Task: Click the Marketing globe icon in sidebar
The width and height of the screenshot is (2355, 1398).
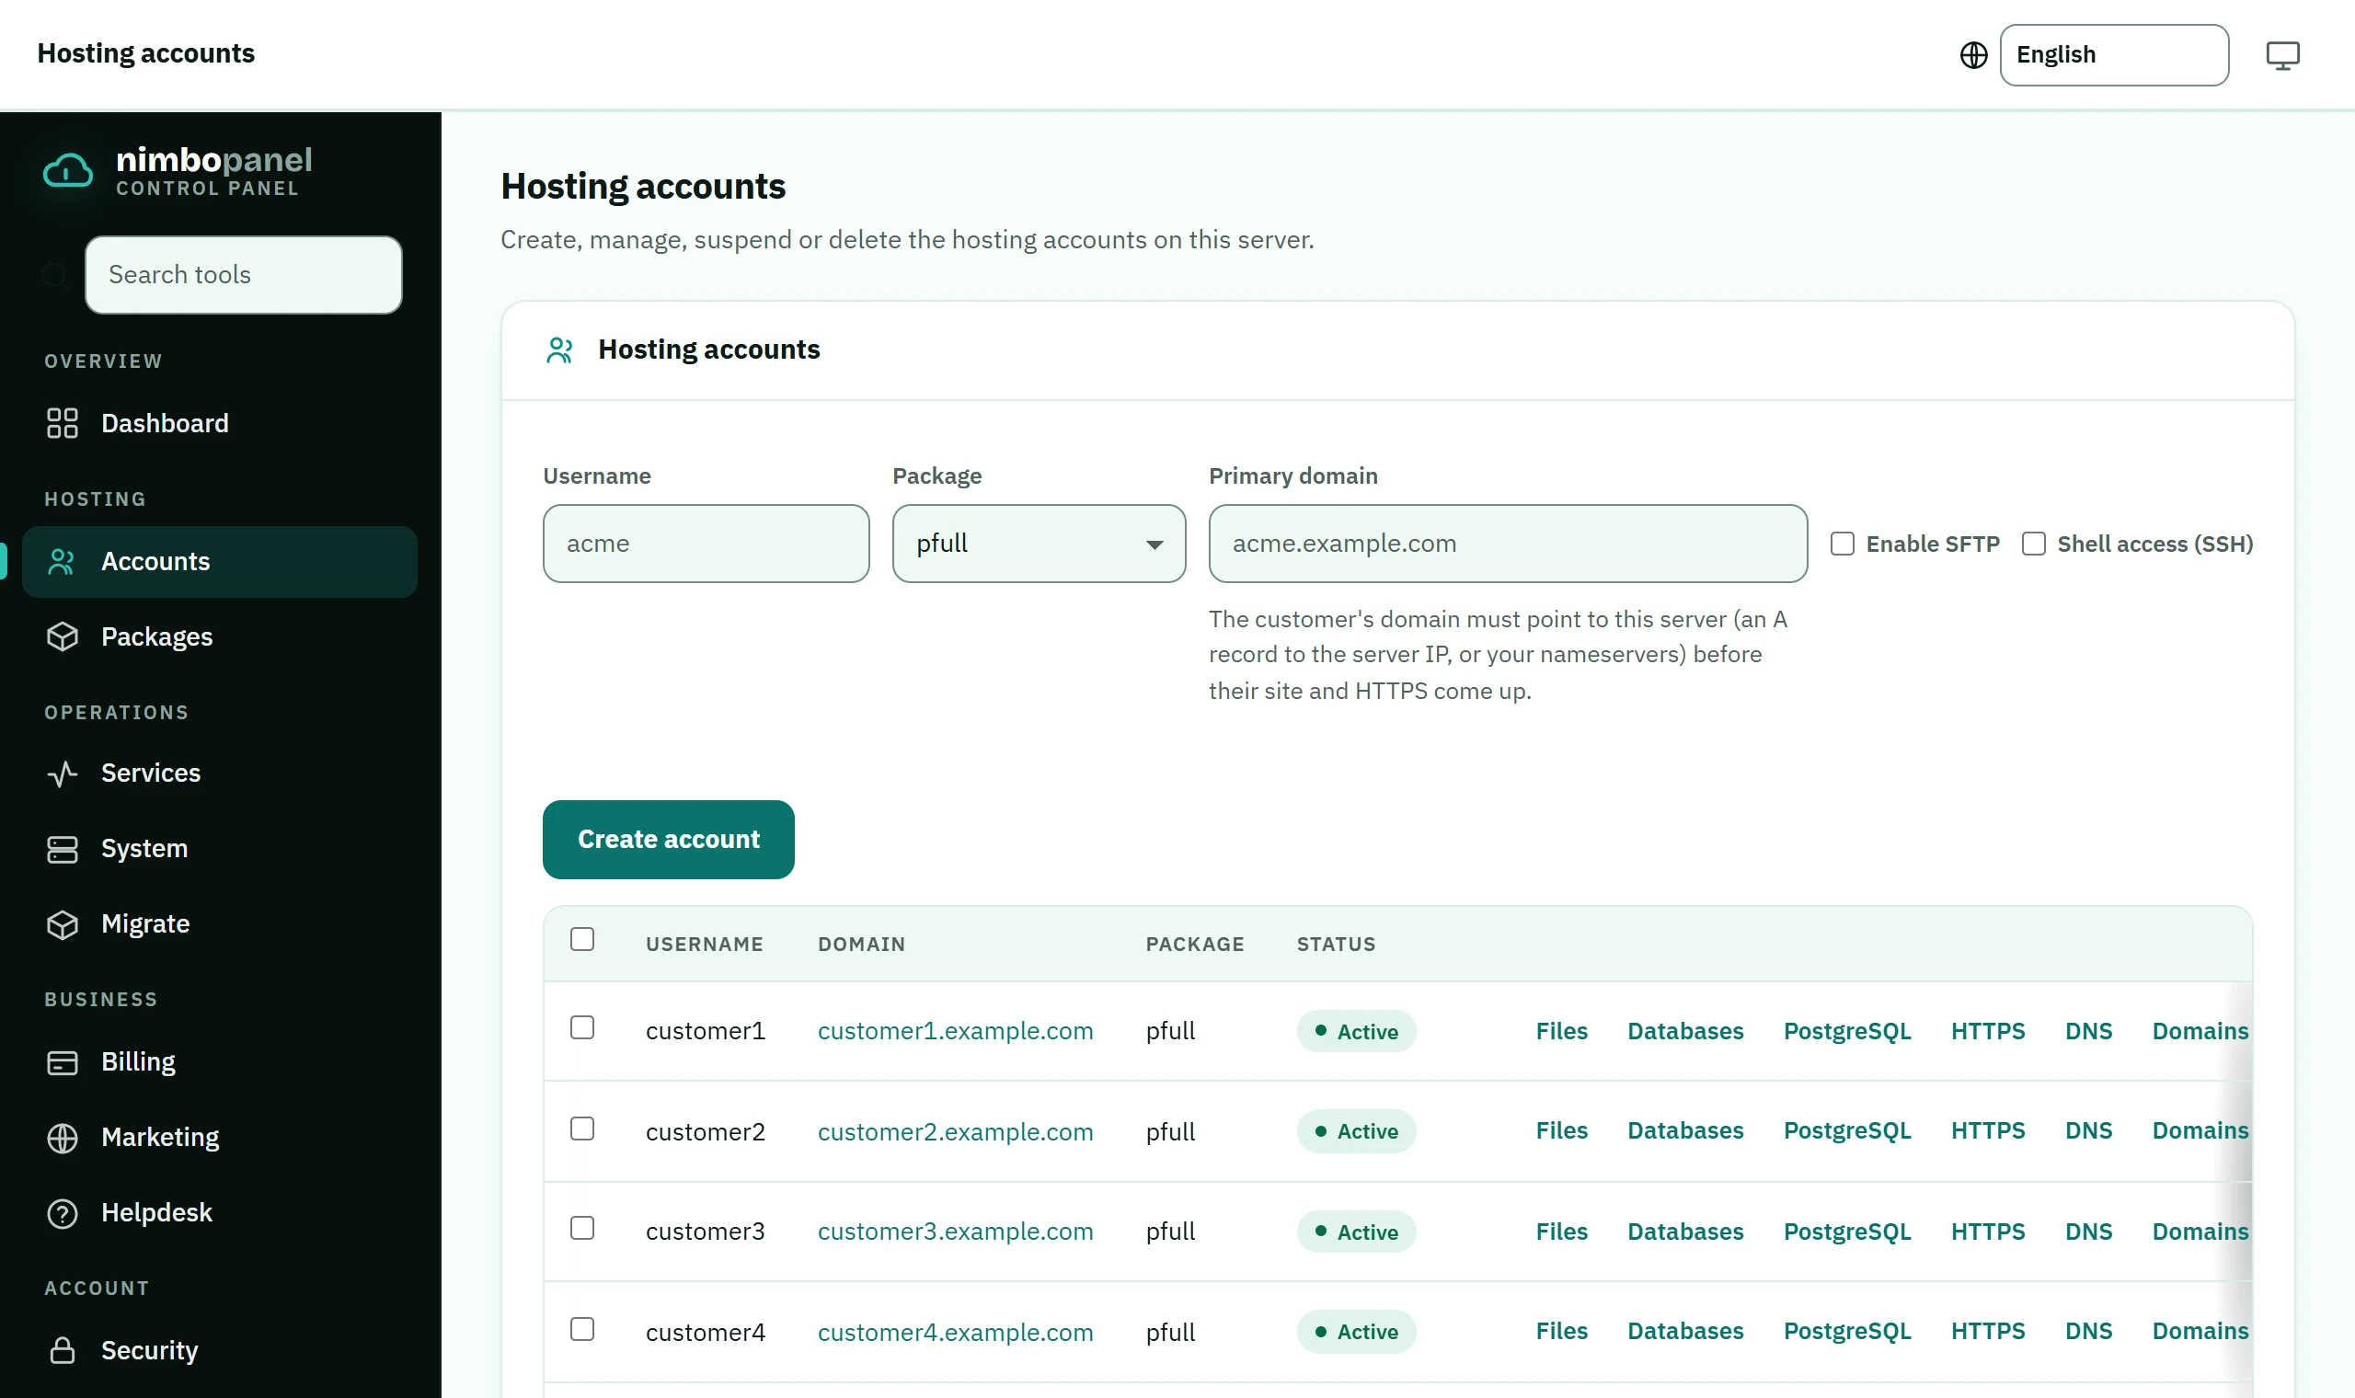Action: coord(63,1137)
